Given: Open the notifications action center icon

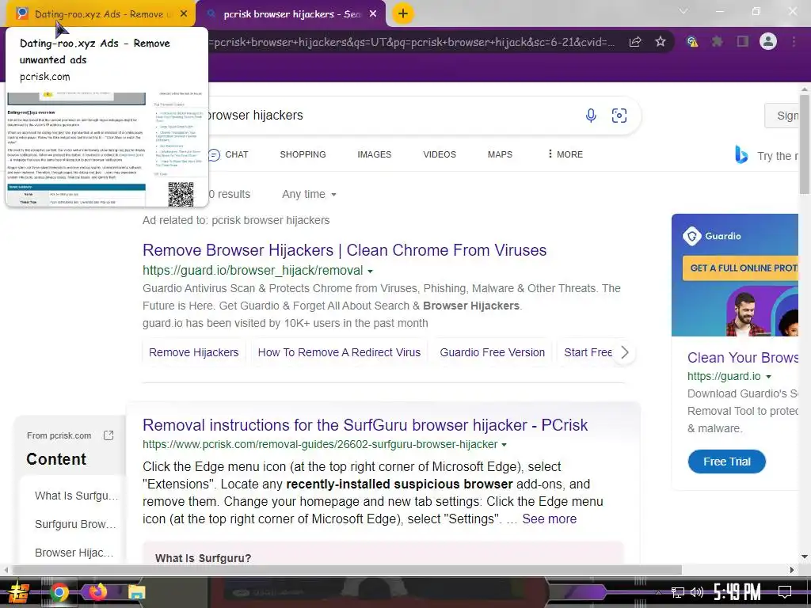Looking at the screenshot, I should 785,592.
